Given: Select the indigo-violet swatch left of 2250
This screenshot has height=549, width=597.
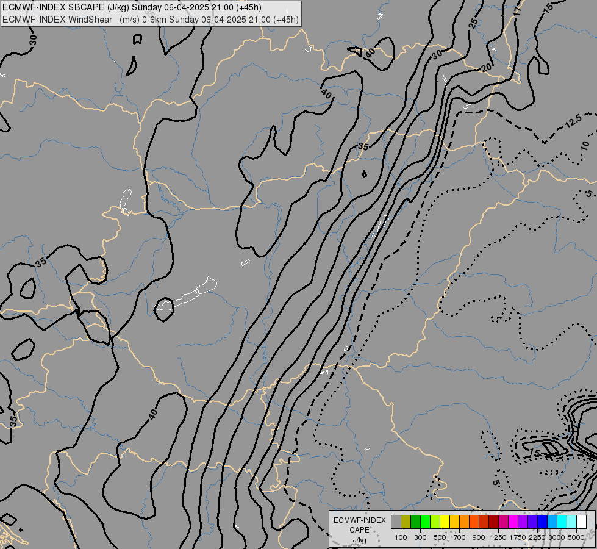Looking at the screenshot, I should pos(532,522).
